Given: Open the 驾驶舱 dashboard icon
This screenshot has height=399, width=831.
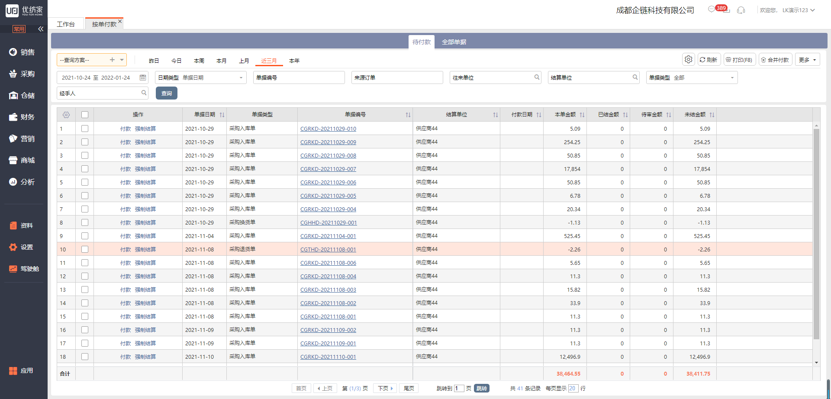Looking at the screenshot, I should click(13, 269).
